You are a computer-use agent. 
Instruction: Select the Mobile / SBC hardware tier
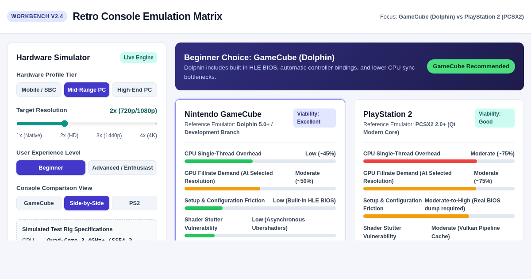coord(39,89)
